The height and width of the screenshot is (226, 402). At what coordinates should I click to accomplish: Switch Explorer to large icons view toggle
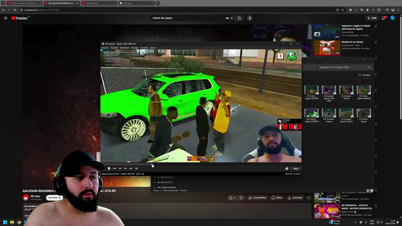(372, 191)
